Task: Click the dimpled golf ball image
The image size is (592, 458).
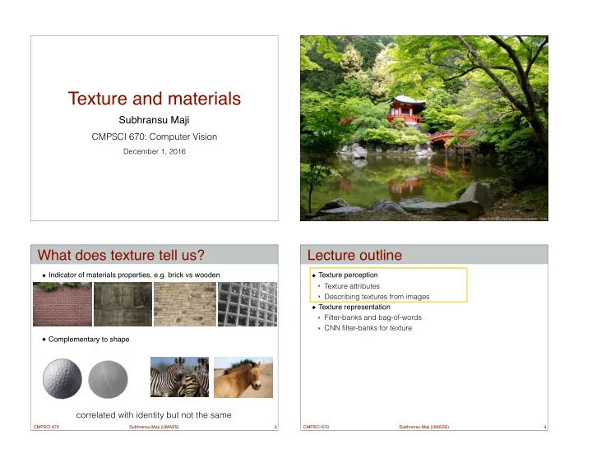Action: pos(62,378)
